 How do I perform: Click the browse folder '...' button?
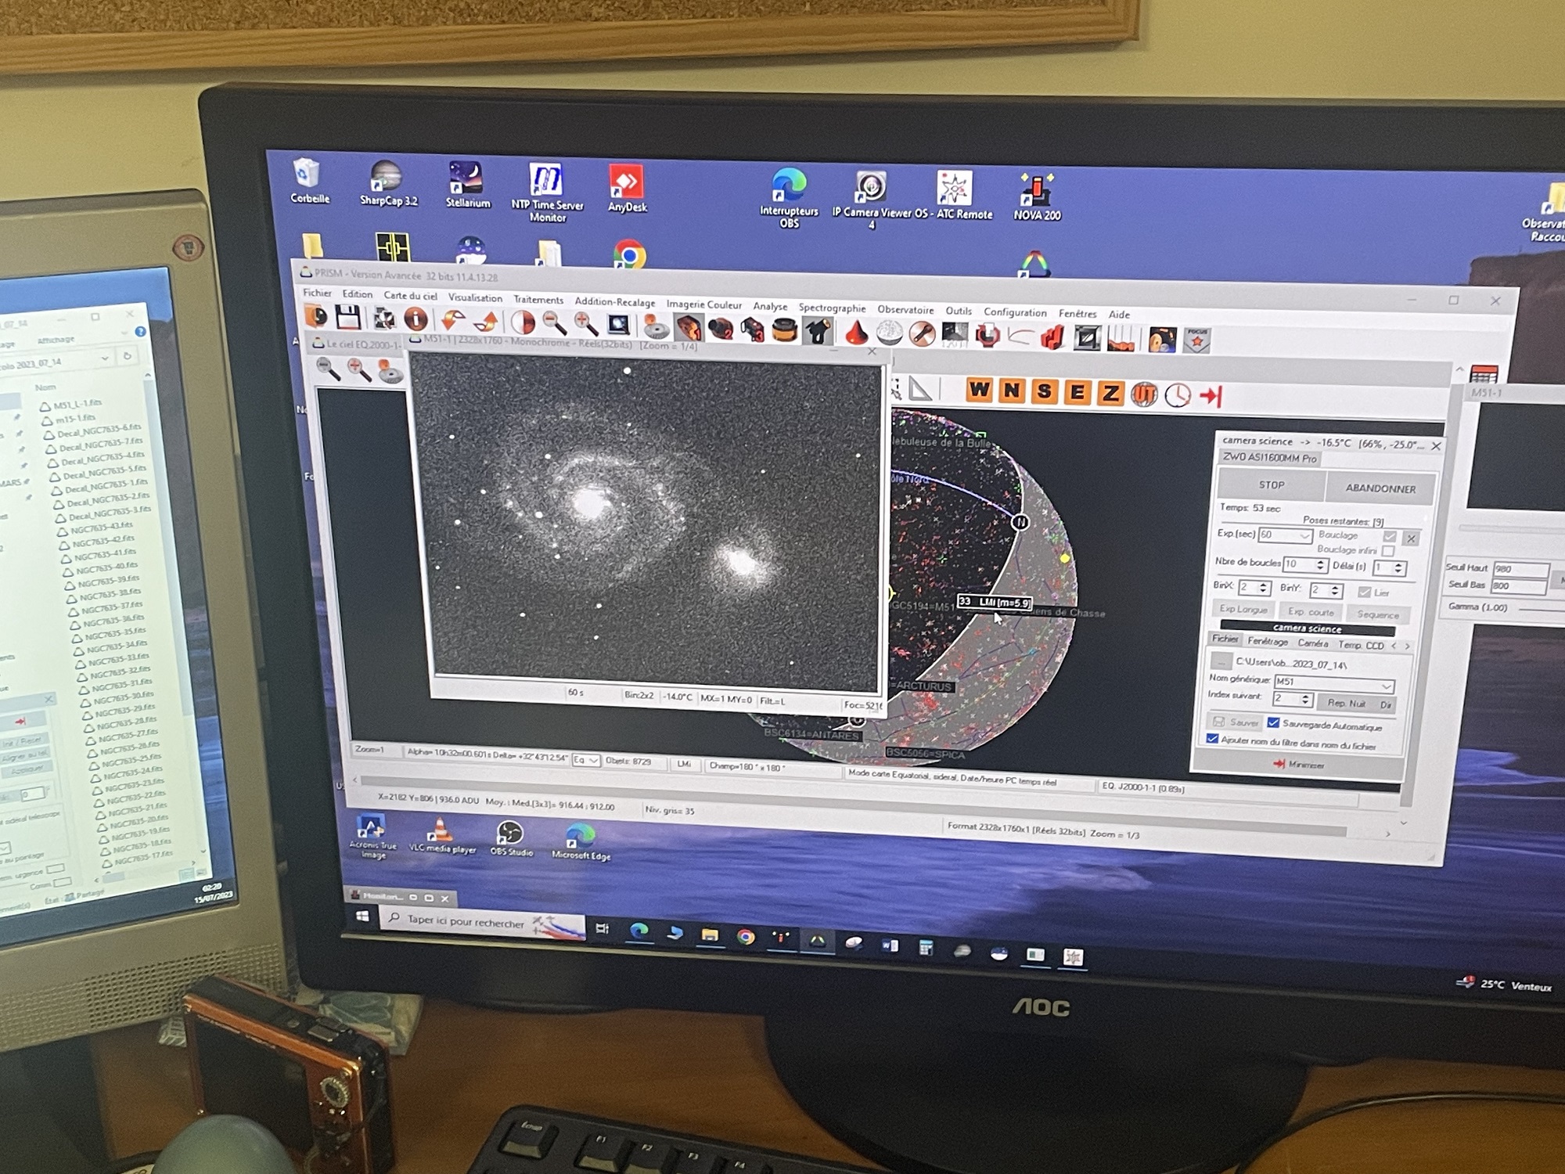coord(1221,661)
